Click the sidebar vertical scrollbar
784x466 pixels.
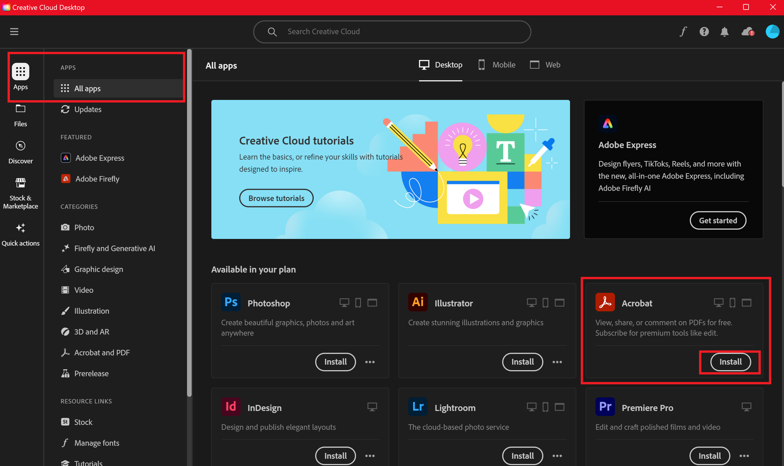tap(189, 223)
